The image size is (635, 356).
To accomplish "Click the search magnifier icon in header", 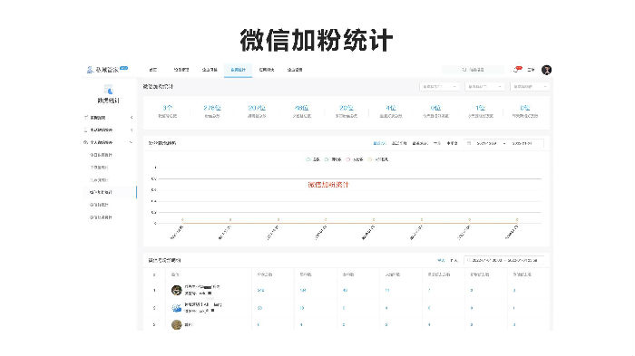I will point(464,70).
